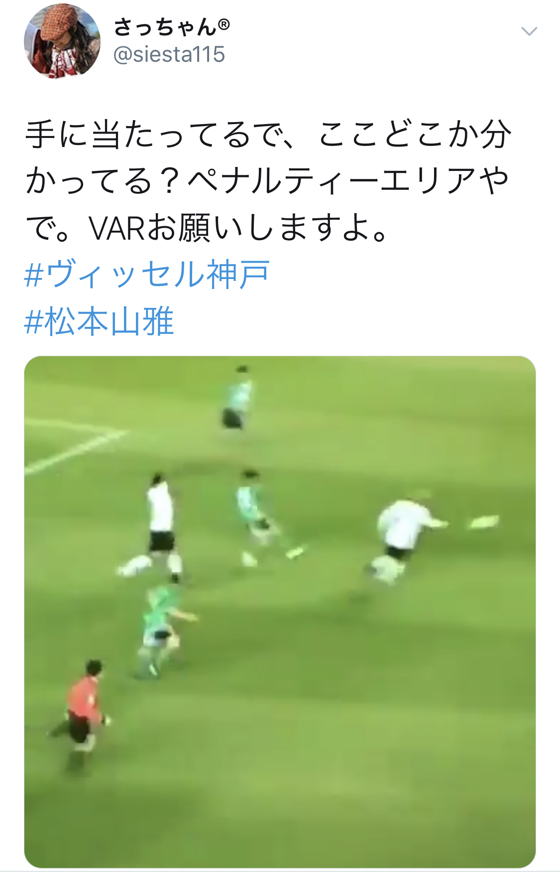The image size is (560, 872).
Task: Open the @siesta115 handle link
Action: click(x=169, y=54)
